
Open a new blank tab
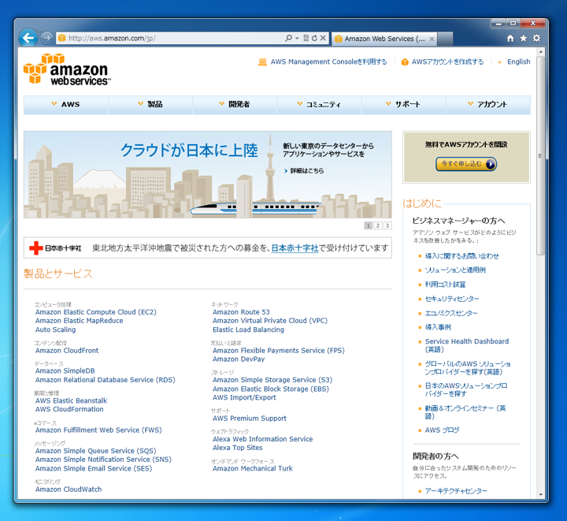click(446, 39)
